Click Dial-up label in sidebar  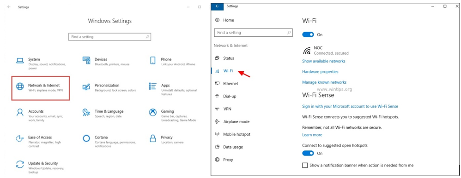(x=230, y=96)
